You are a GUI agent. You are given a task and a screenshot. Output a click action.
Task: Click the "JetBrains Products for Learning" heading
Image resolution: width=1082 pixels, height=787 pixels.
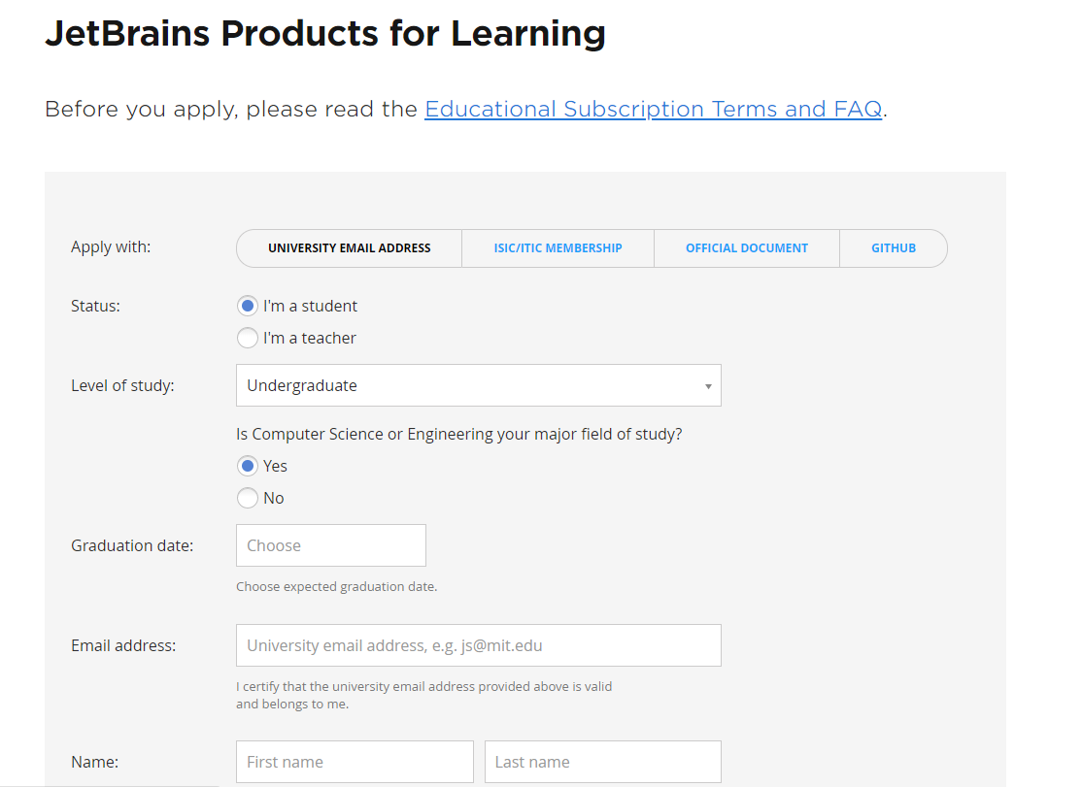325,33
